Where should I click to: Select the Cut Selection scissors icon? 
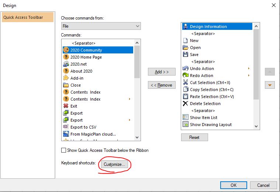186,83
